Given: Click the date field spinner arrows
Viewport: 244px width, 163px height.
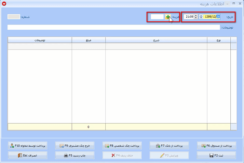Looking at the screenshot, I should [x=201, y=17].
